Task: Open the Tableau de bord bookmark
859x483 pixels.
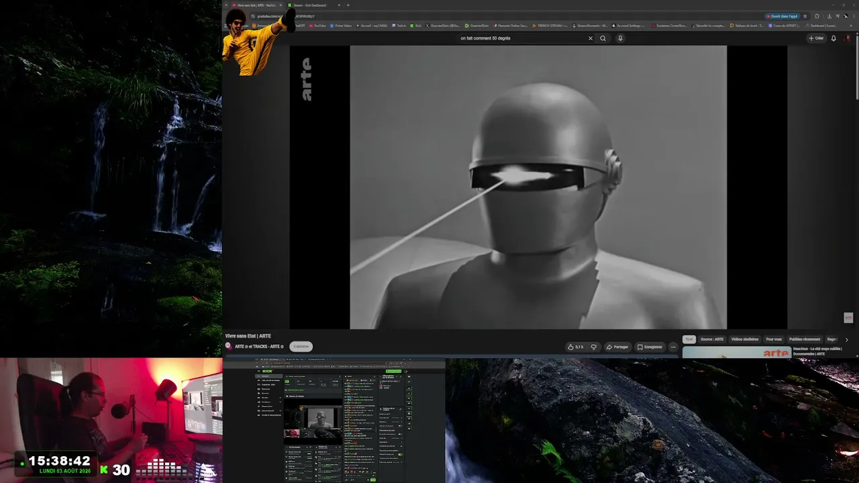Action: pyautogui.click(x=748, y=25)
